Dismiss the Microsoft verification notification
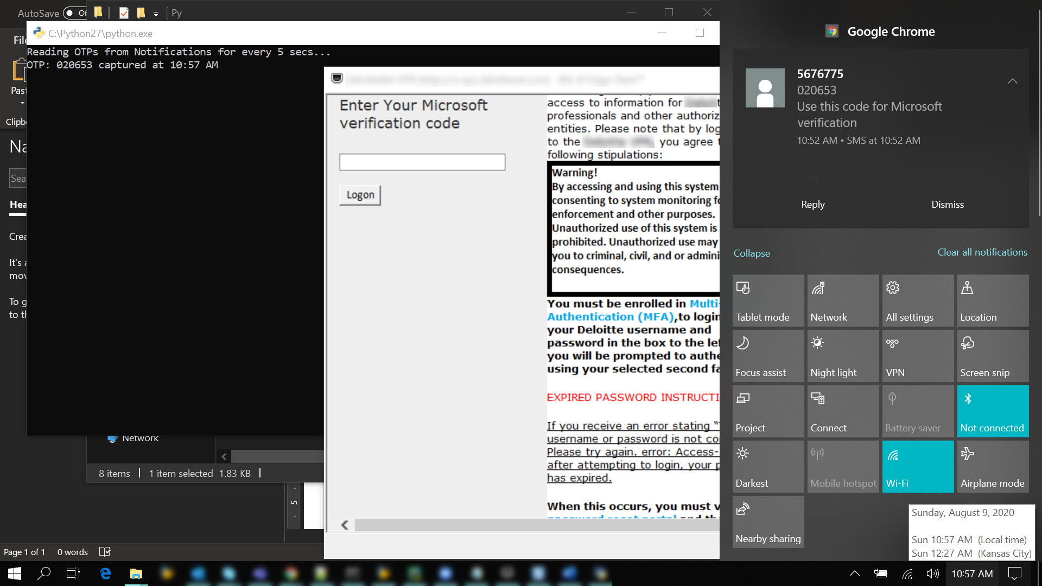 tap(947, 205)
